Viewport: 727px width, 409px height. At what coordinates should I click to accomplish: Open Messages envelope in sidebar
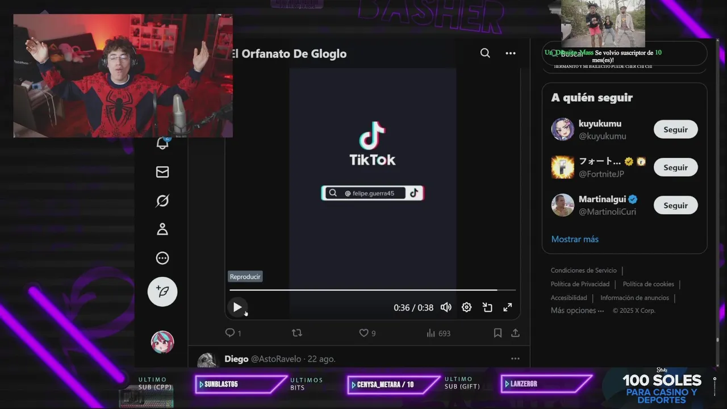[x=162, y=172]
